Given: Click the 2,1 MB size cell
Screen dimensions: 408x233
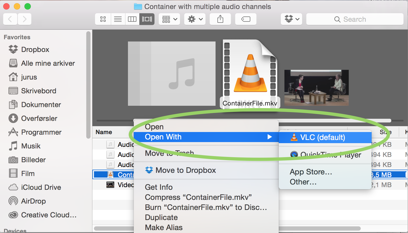Looking at the screenshot, I should point(381,185).
